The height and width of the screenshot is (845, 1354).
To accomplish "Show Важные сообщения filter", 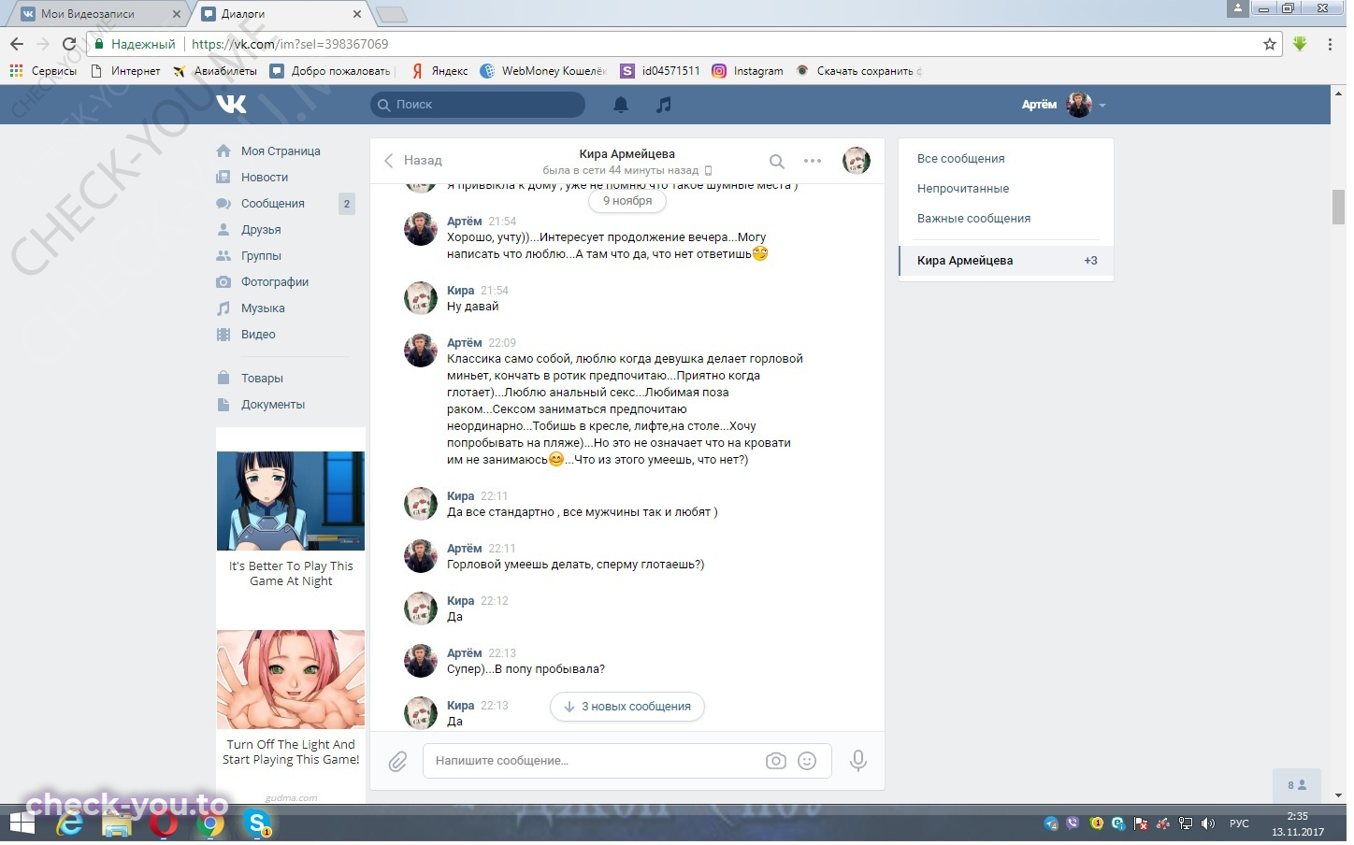I will [976, 219].
